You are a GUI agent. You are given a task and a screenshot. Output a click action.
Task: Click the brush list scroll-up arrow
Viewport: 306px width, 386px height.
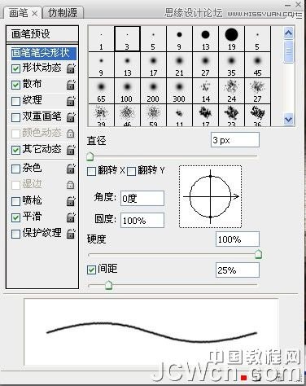coord(288,33)
